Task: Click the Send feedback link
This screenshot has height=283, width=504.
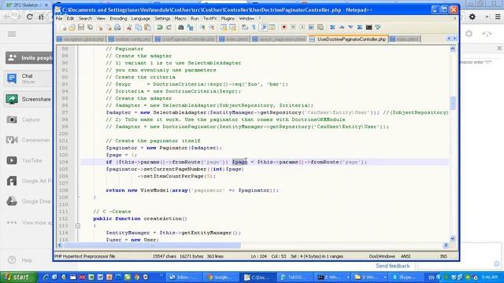Action: click(392, 266)
